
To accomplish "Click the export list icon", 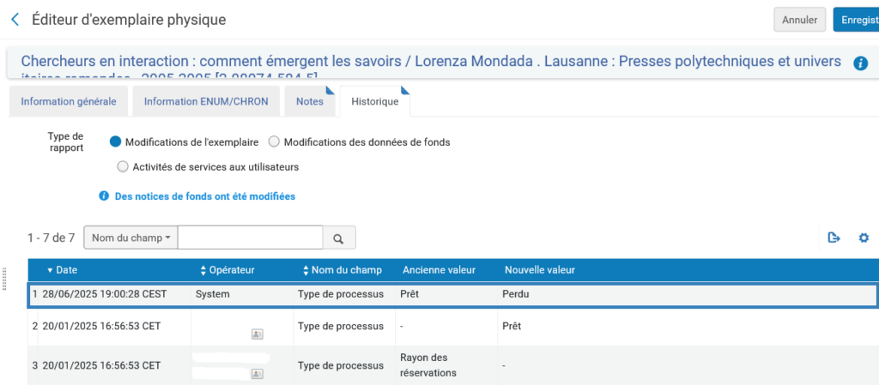I will [834, 238].
